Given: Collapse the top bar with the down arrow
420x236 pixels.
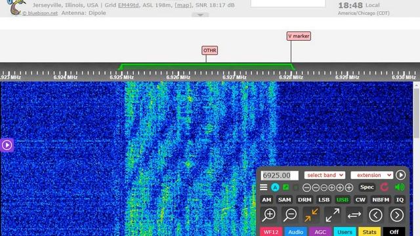Looking at the screenshot, I should (x=200, y=15).
